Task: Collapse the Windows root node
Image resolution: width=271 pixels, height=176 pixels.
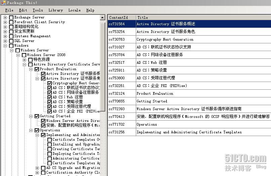Action: point(5,46)
